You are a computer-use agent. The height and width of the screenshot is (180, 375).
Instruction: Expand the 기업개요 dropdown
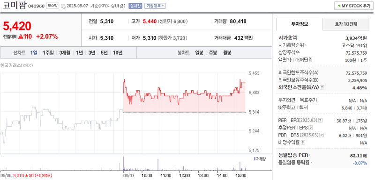(x=155, y=6)
